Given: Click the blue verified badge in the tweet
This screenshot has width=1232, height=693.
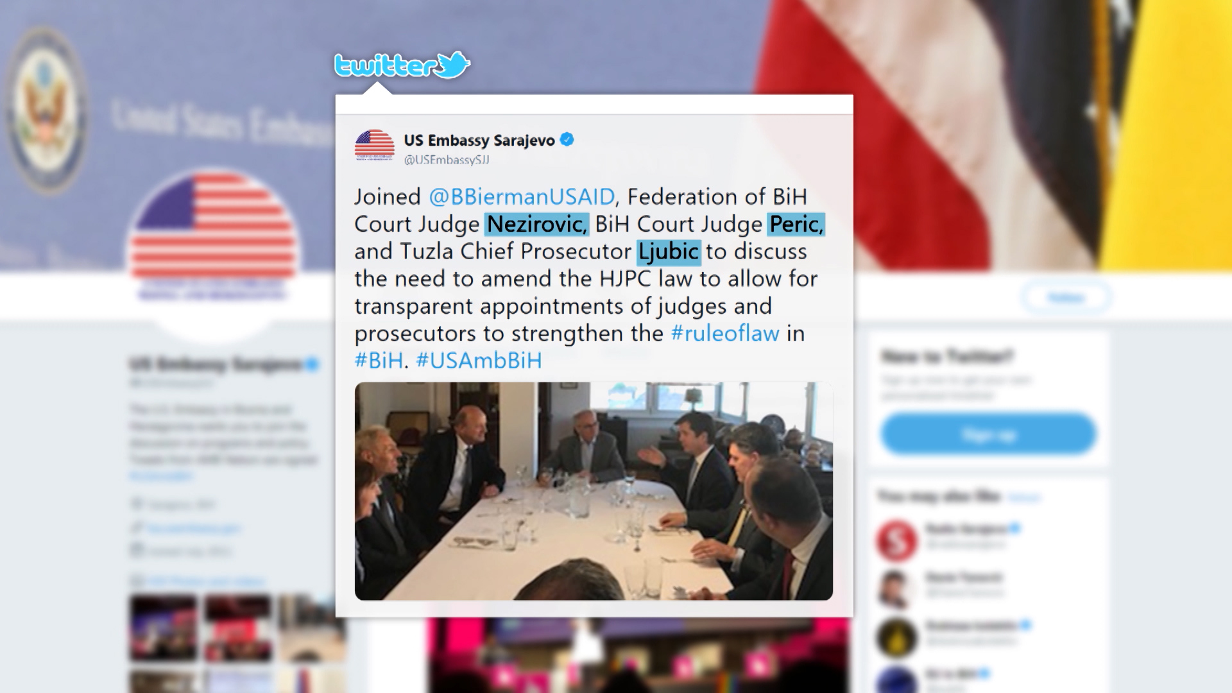Looking at the screenshot, I should (567, 139).
